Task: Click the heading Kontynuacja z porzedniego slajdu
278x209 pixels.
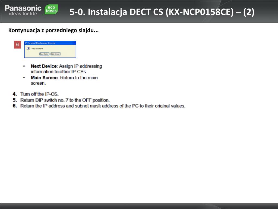Action: 53,30
